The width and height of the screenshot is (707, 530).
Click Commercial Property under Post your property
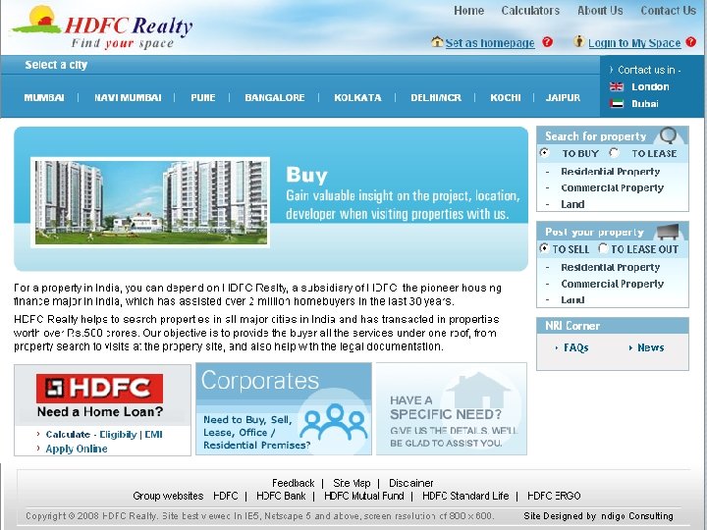coord(613,284)
